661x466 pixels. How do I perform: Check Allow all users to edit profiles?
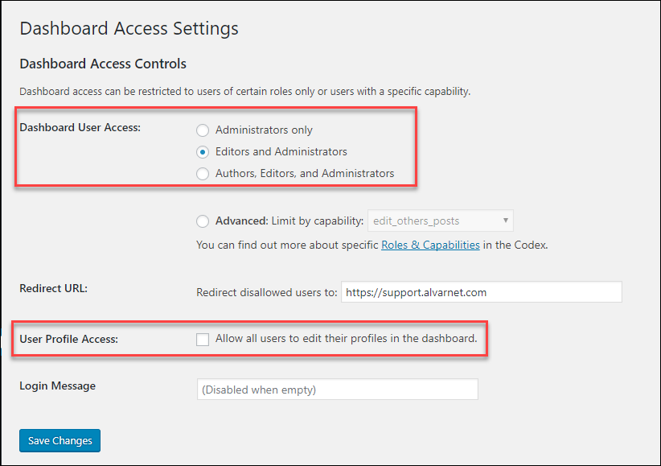pos(203,340)
